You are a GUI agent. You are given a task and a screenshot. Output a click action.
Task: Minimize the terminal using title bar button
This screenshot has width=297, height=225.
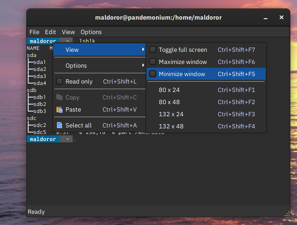point(267,17)
